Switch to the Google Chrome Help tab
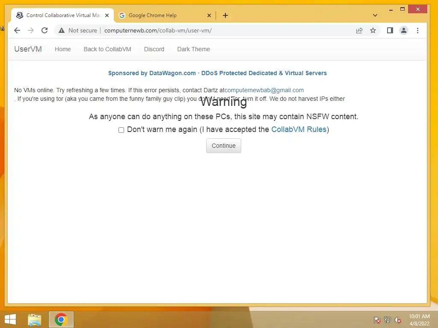Image resolution: width=438 pixels, height=328 pixels. 165,15
